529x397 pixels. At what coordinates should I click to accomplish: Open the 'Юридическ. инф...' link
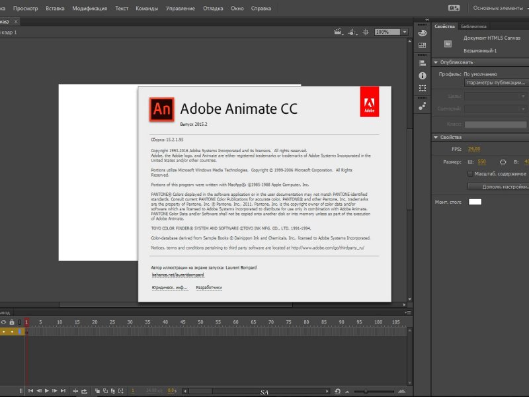169,288
